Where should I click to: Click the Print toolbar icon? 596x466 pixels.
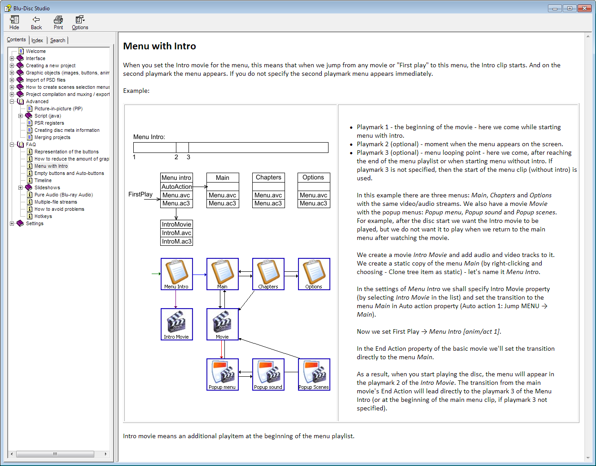58,20
